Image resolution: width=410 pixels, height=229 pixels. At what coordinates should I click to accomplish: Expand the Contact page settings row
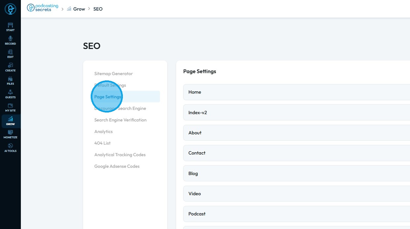(296, 153)
